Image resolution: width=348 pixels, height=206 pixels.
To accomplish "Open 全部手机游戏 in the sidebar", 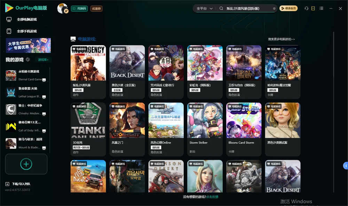I will tap(27, 31).
